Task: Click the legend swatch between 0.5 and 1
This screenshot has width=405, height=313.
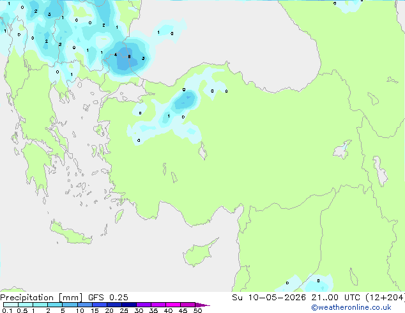Action: (26, 305)
